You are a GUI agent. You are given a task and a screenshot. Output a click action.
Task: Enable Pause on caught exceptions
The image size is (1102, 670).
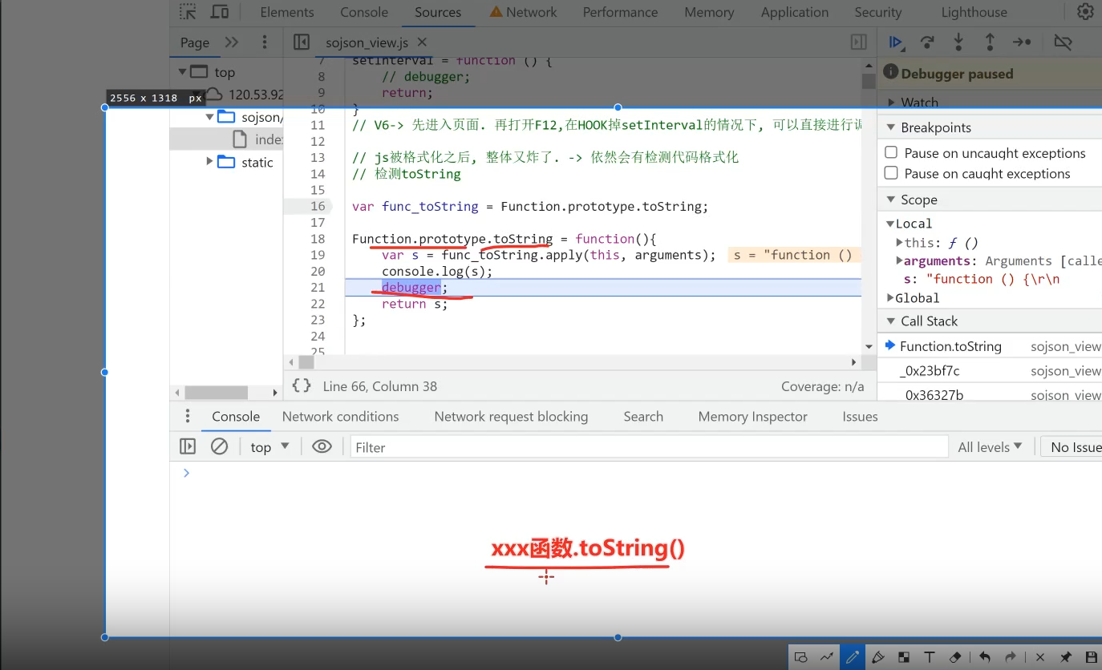(x=891, y=172)
